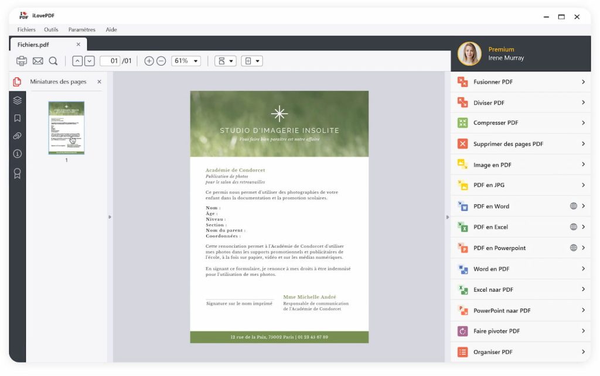Open the Paramètres menu

(82, 29)
